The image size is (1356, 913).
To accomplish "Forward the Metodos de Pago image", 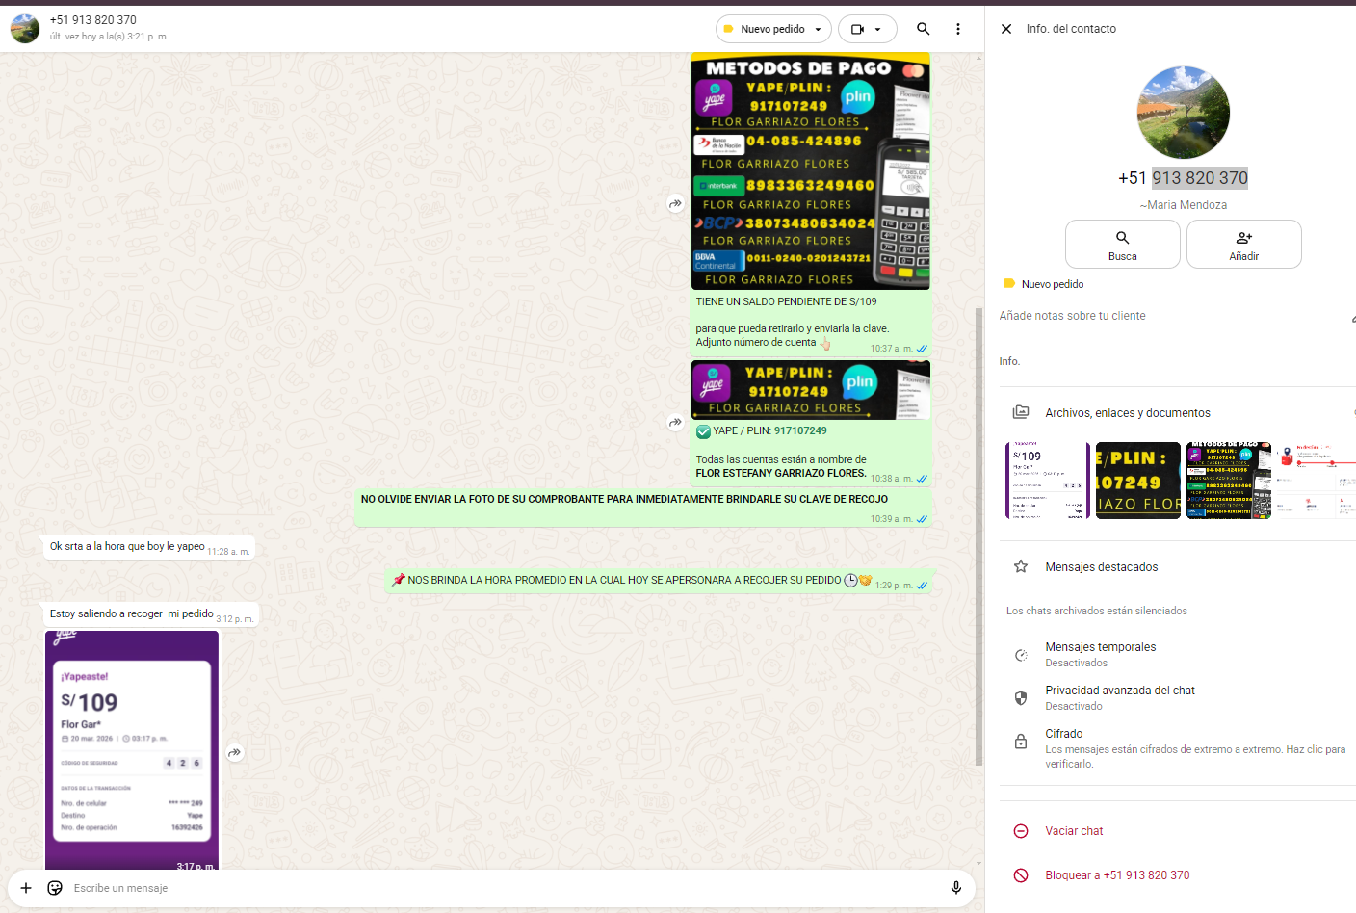I will (x=676, y=203).
